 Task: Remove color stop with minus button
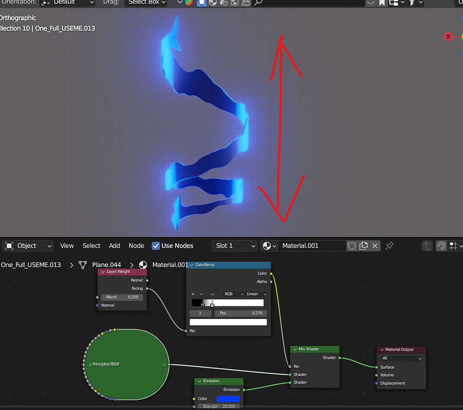coord(201,294)
